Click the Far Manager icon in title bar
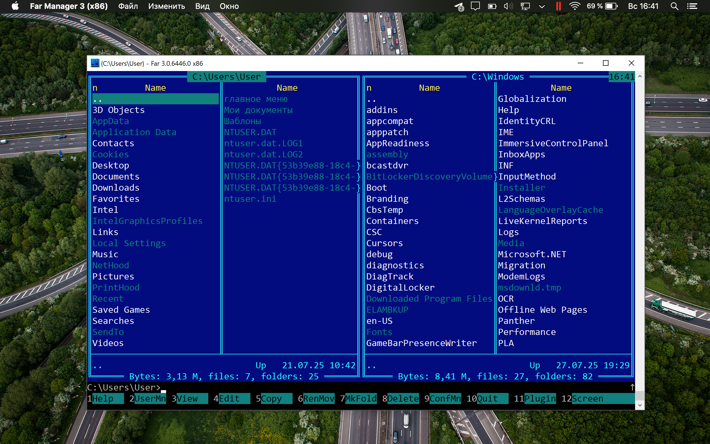The width and height of the screenshot is (710, 444). pos(95,63)
